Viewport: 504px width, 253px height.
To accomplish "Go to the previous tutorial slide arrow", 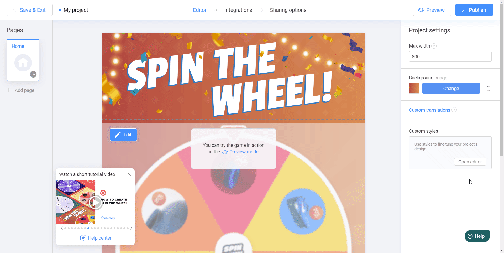I will coord(62,228).
